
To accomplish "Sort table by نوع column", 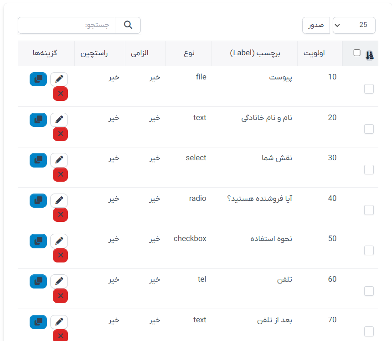I will 189,53.
